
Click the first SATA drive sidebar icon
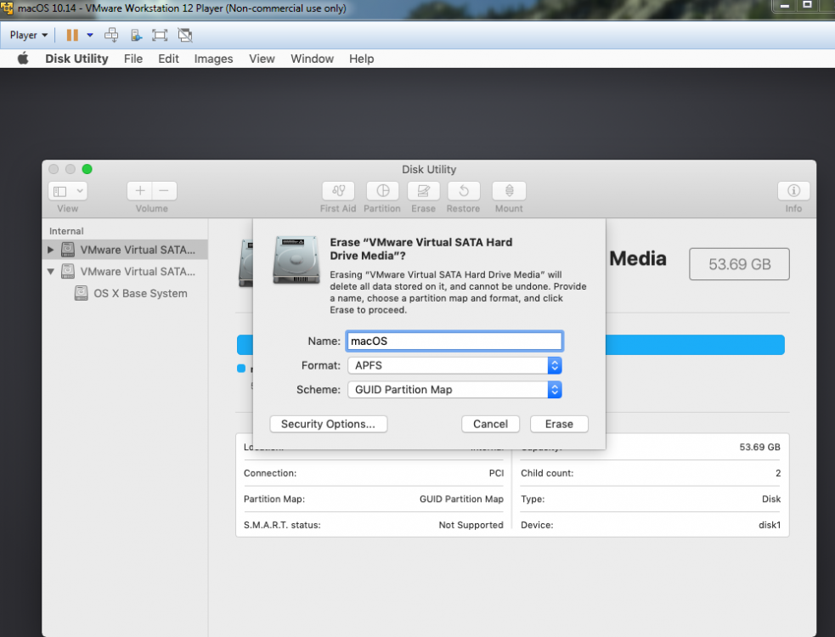[x=68, y=249]
